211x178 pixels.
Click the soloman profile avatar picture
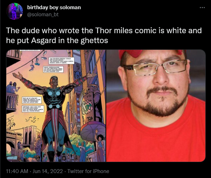point(14,11)
